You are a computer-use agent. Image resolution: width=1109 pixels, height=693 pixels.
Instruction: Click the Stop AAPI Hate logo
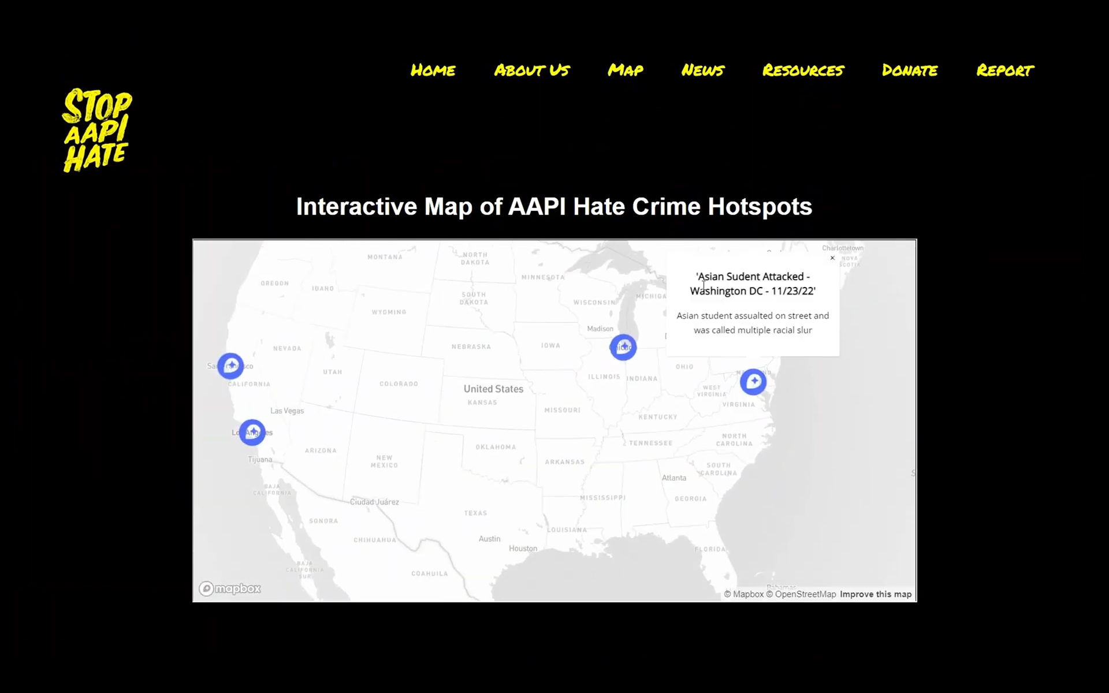point(96,131)
